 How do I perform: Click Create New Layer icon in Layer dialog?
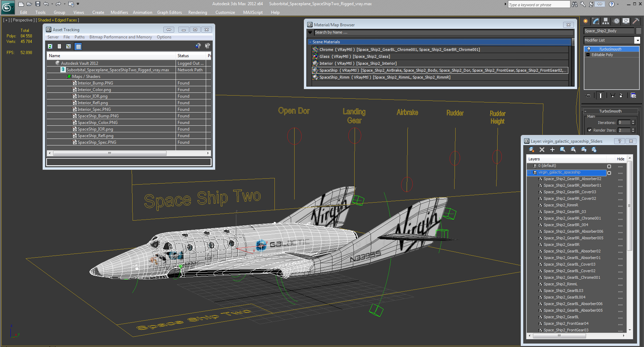(x=531, y=150)
